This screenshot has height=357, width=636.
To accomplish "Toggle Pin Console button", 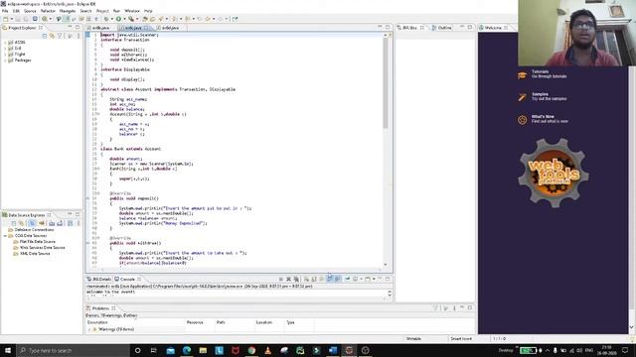I will coord(347,280).
